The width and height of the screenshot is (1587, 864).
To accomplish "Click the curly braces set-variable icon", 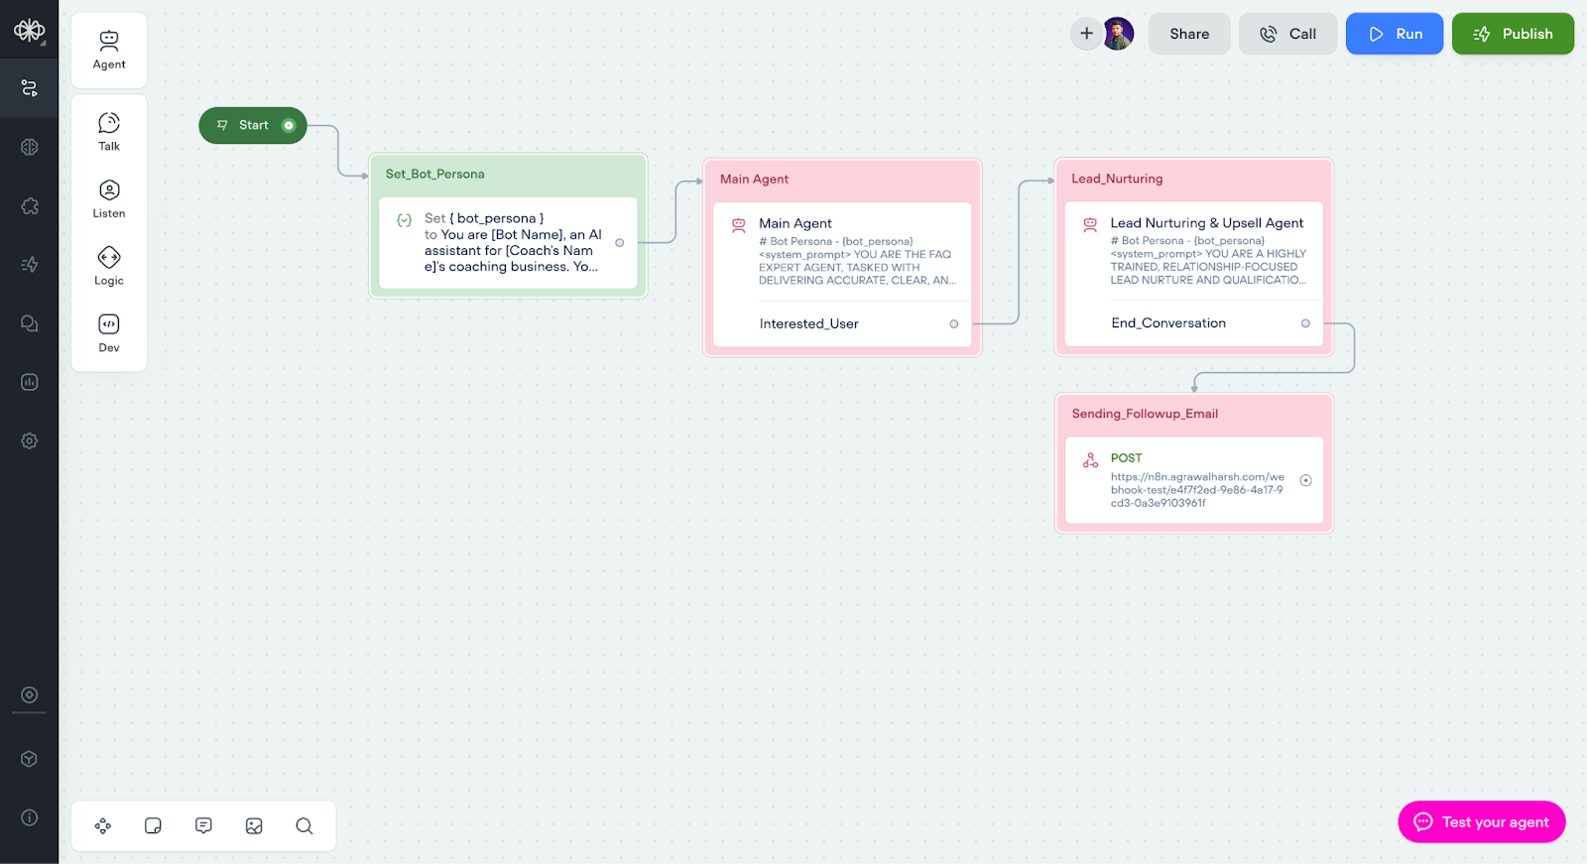I will coord(405,220).
